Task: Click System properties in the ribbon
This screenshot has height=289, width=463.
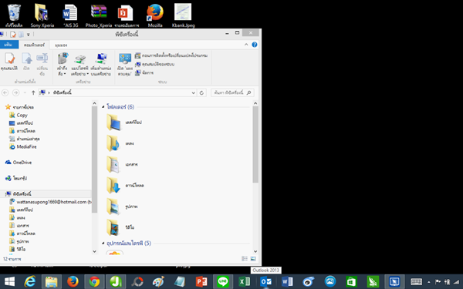Action: coord(155,64)
